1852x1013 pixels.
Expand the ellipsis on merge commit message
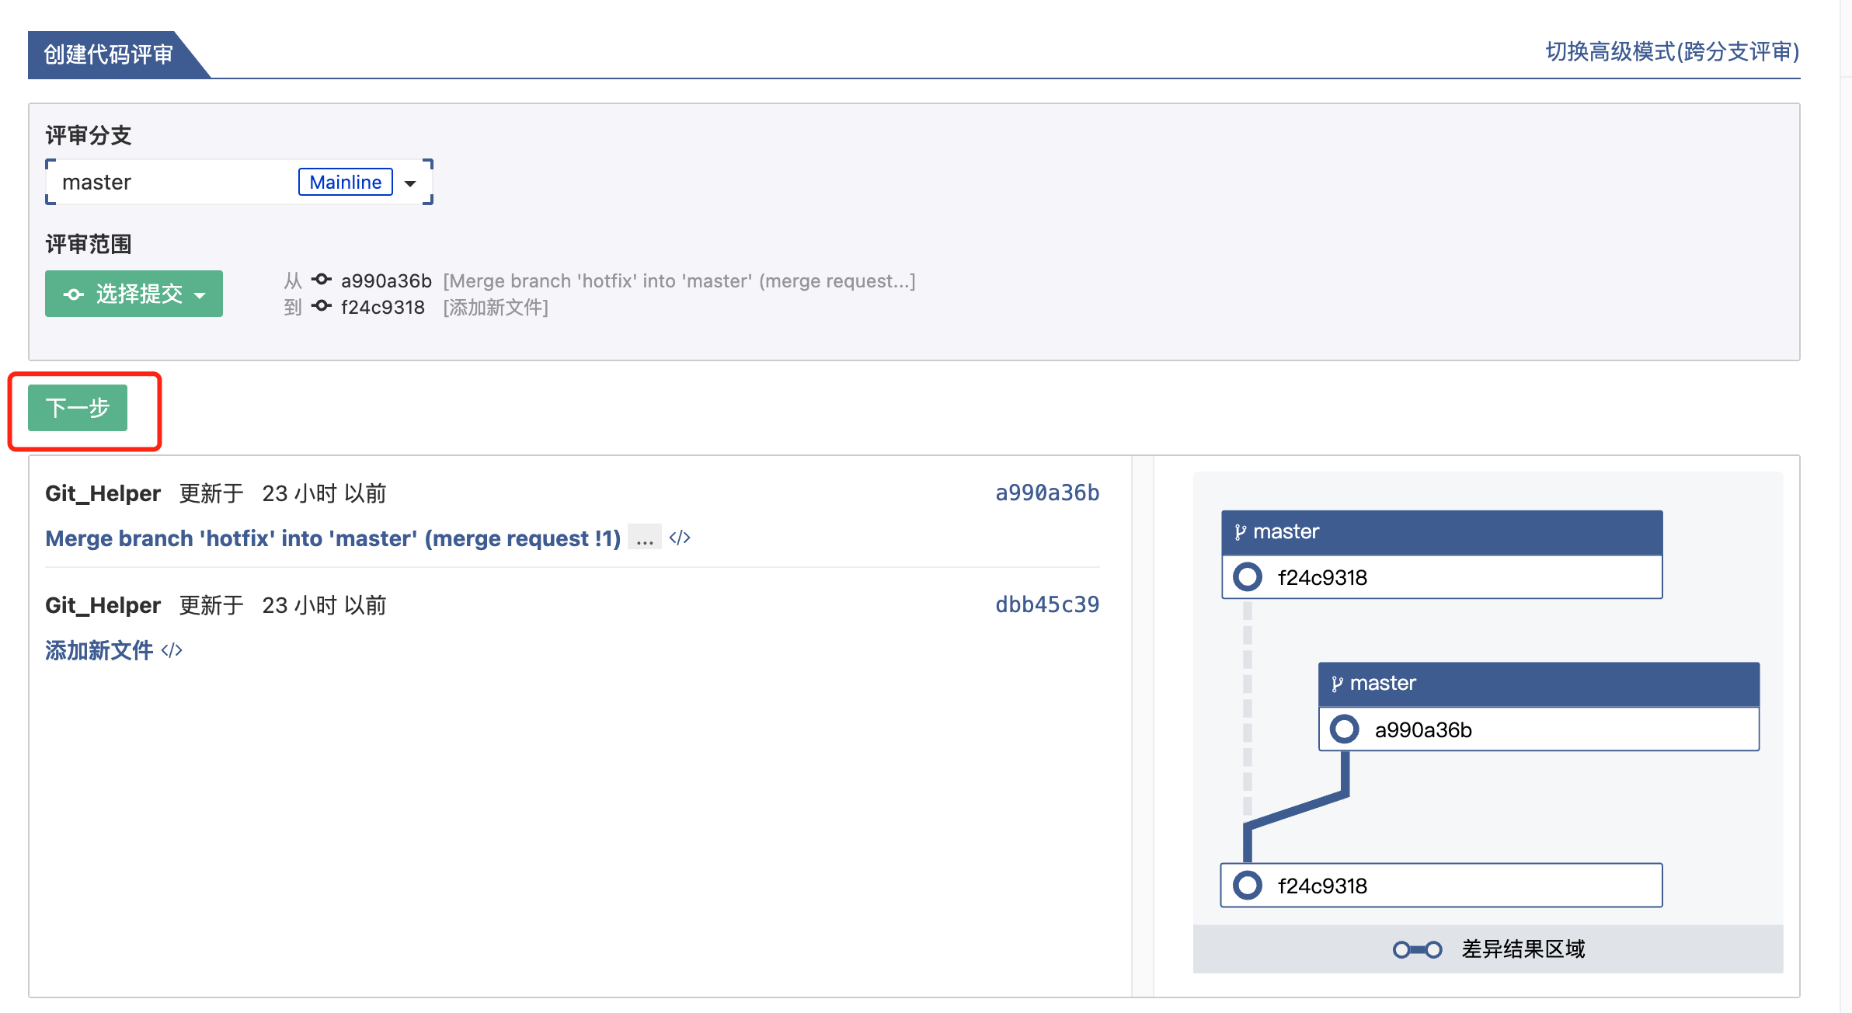click(644, 538)
